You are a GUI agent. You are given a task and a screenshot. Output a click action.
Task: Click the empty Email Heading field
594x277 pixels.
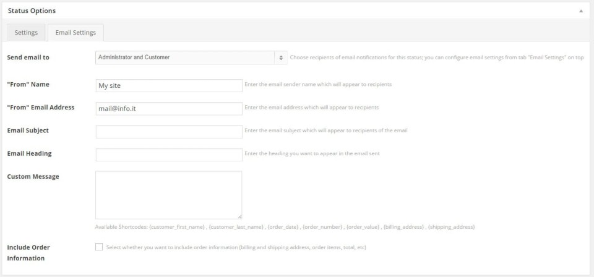click(x=168, y=155)
